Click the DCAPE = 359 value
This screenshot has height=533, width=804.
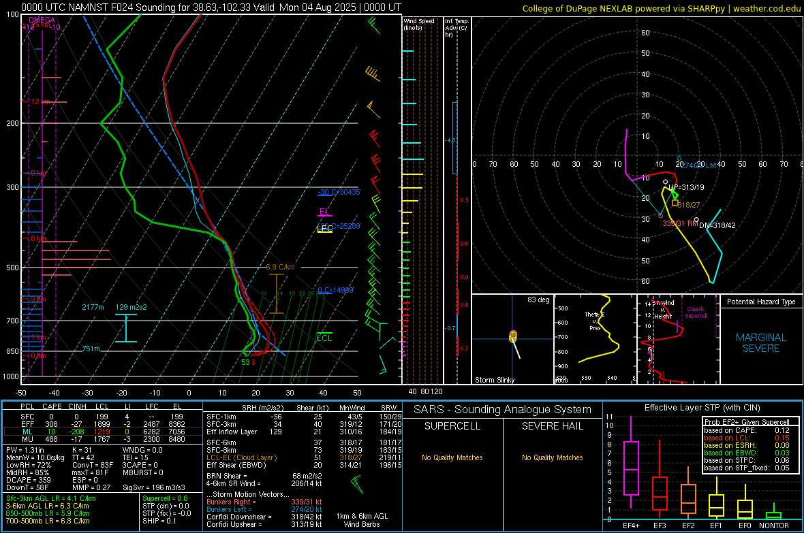[x=28, y=480]
